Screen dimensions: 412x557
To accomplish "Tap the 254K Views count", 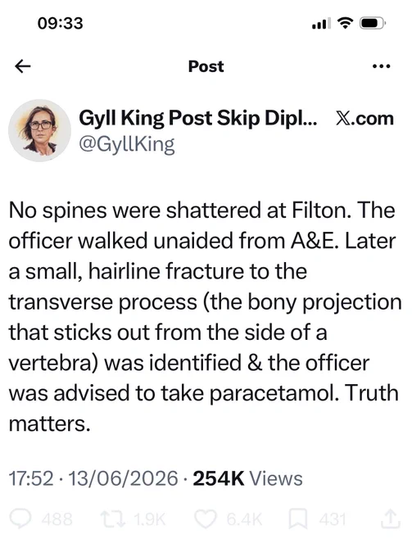I will click(247, 478).
